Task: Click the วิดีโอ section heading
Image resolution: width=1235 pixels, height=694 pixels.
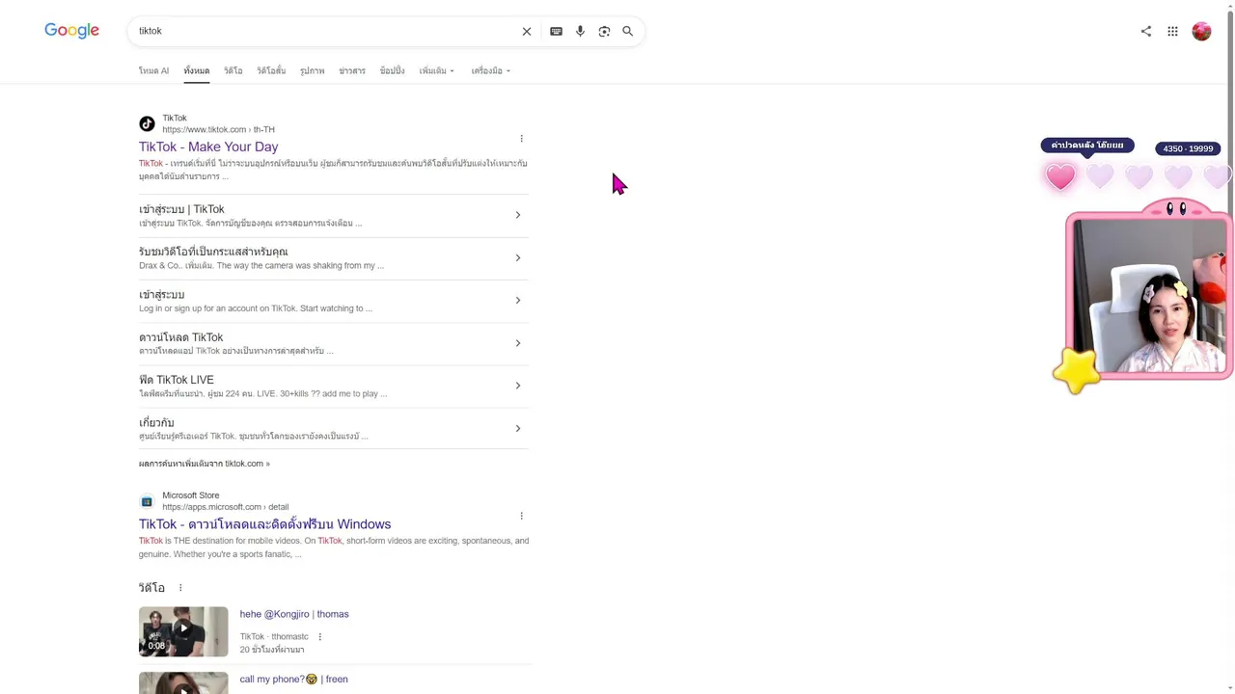Action: (151, 588)
